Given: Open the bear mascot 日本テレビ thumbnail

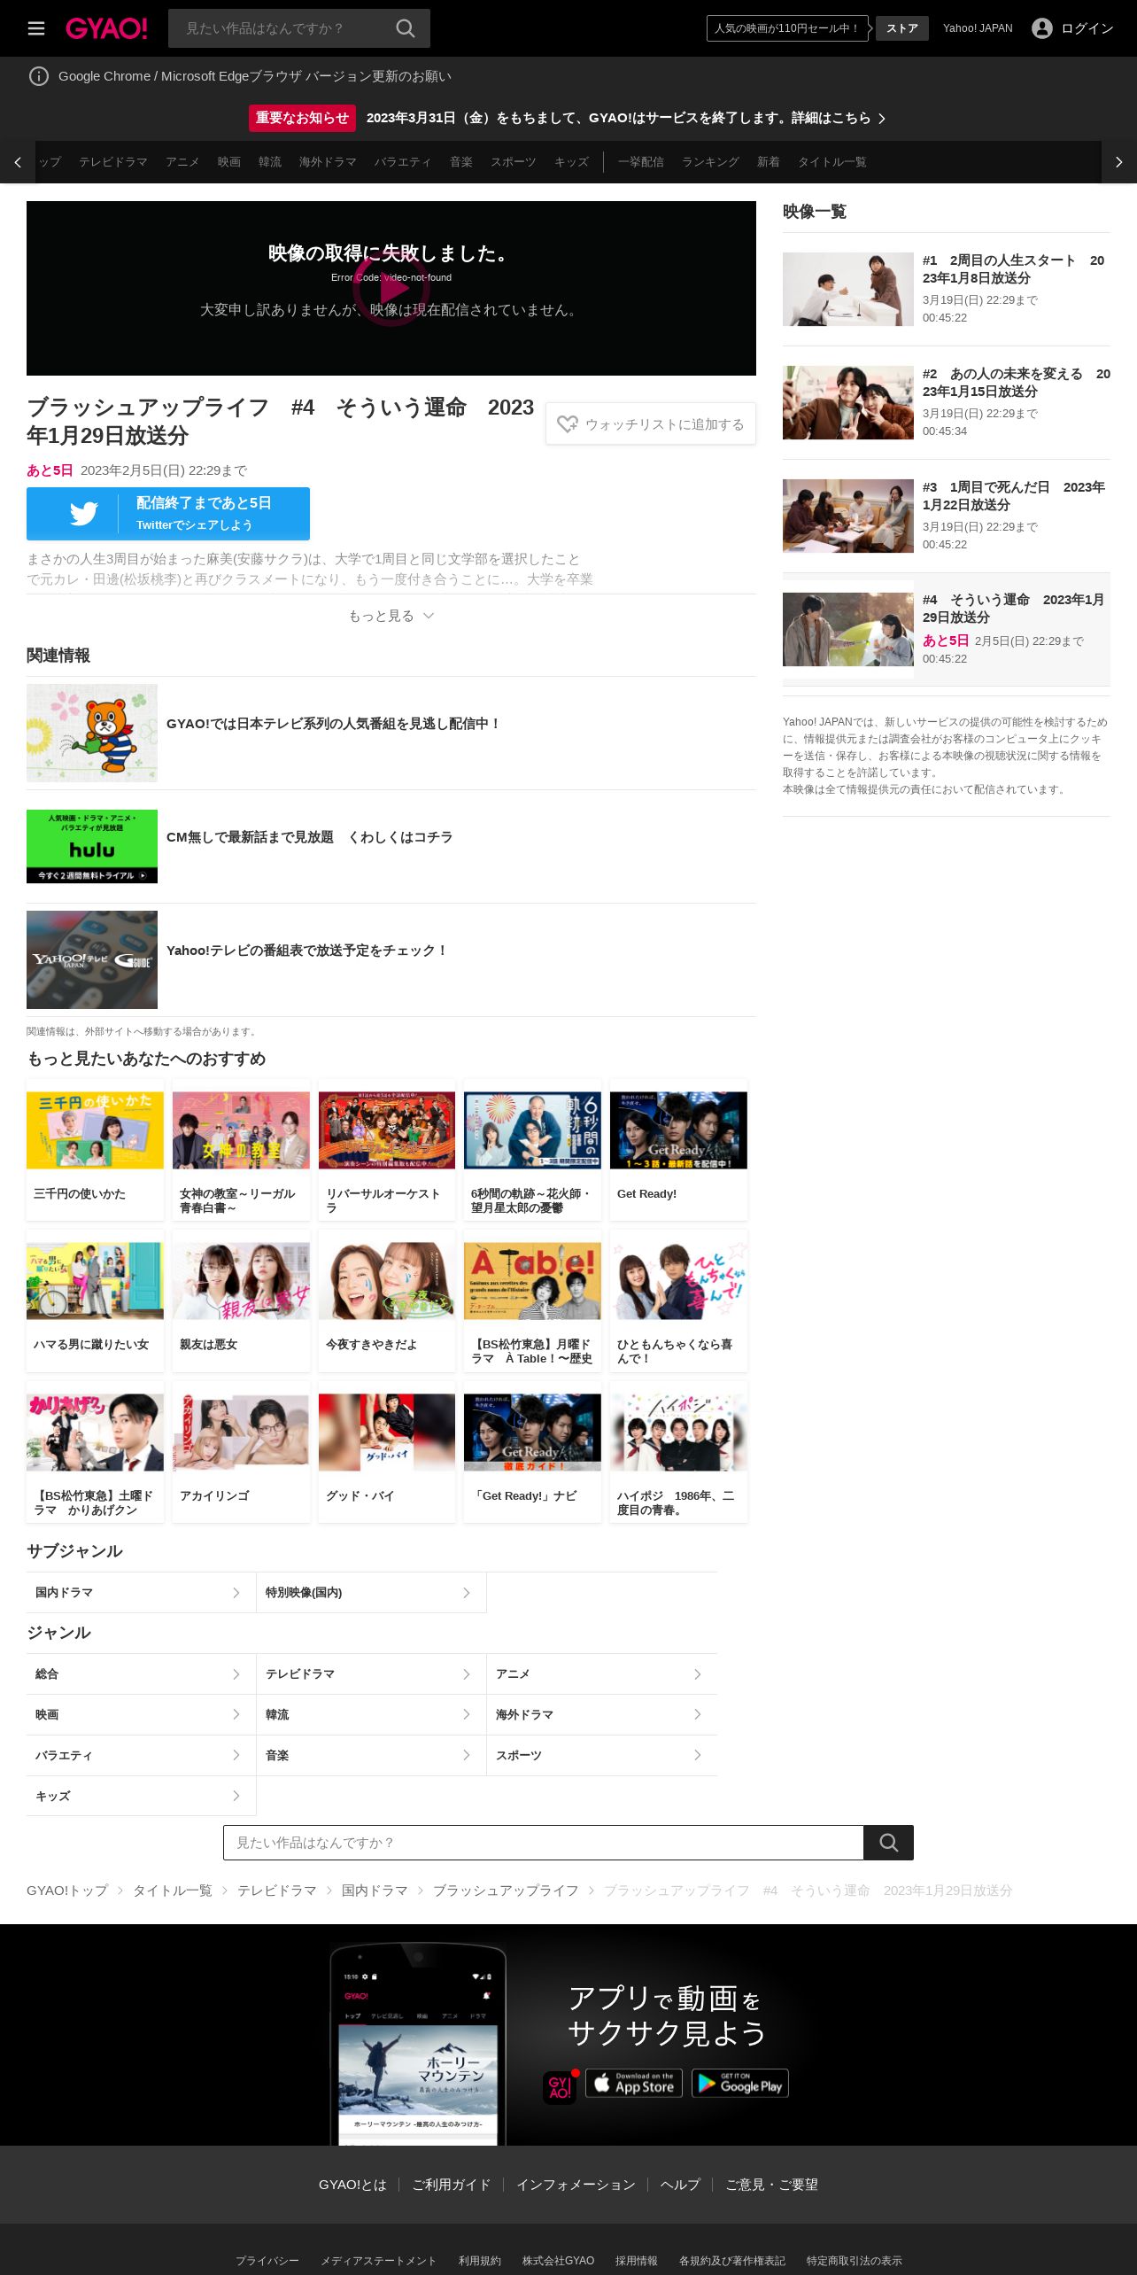Looking at the screenshot, I should click(92, 733).
